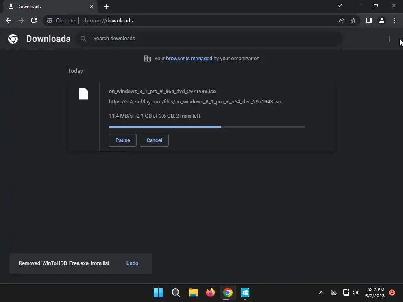The height and width of the screenshot is (302, 403).
Task: Open the notification badge showing 2
Action: coord(392,293)
